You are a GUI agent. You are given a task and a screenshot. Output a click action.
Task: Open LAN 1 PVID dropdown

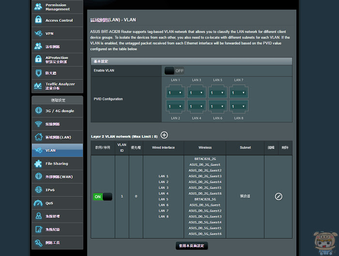[x=175, y=93]
